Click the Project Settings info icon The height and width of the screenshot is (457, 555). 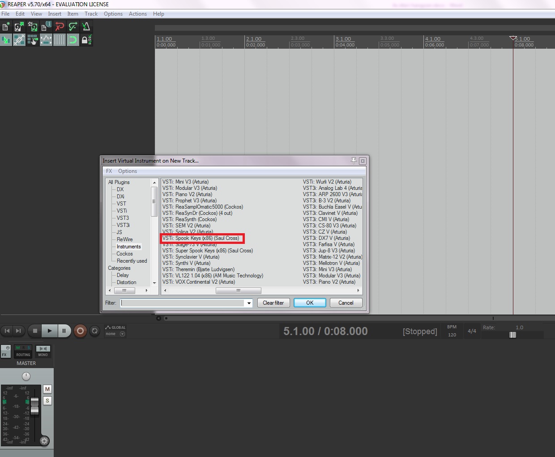click(46, 27)
